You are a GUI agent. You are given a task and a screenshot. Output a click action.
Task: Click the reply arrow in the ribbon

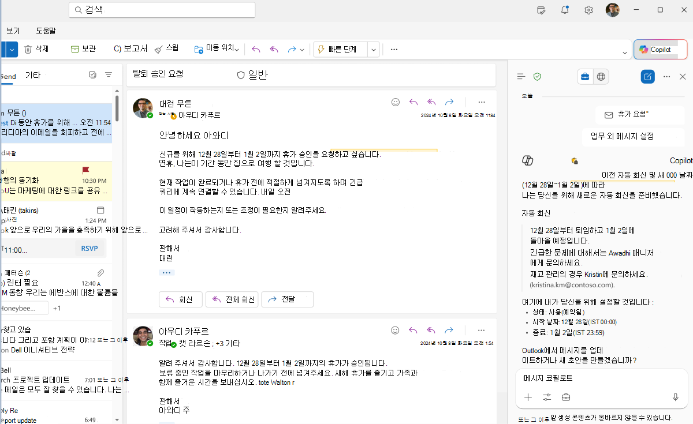click(x=256, y=50)
